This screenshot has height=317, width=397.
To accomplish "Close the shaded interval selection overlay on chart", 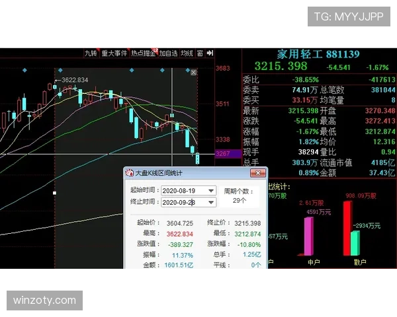I will coord(193,73).
